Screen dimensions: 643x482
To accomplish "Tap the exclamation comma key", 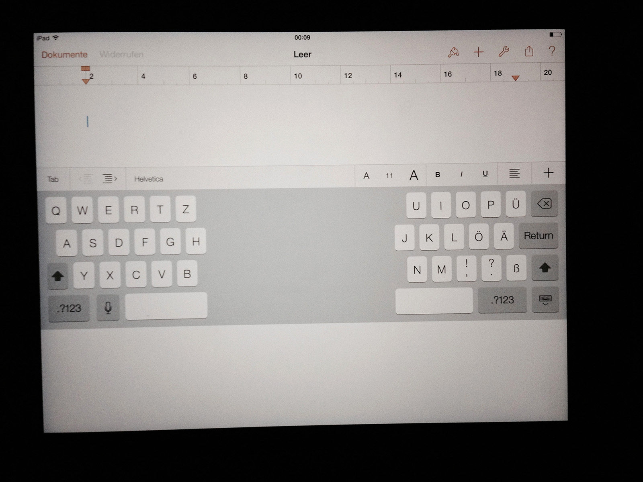I will (x=466, y=269).
